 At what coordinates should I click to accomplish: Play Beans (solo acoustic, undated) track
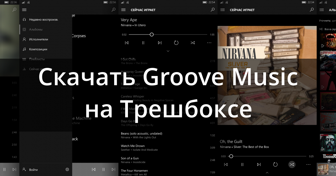(x=168, y=135)
